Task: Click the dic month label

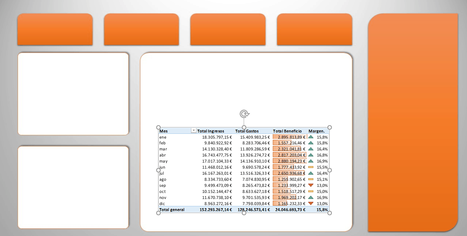Action: (x=162, y=203)
